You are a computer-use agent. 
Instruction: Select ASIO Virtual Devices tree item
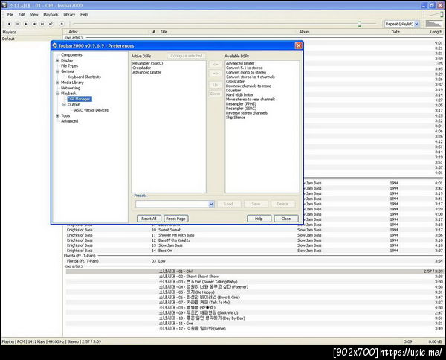click(91, 110)
